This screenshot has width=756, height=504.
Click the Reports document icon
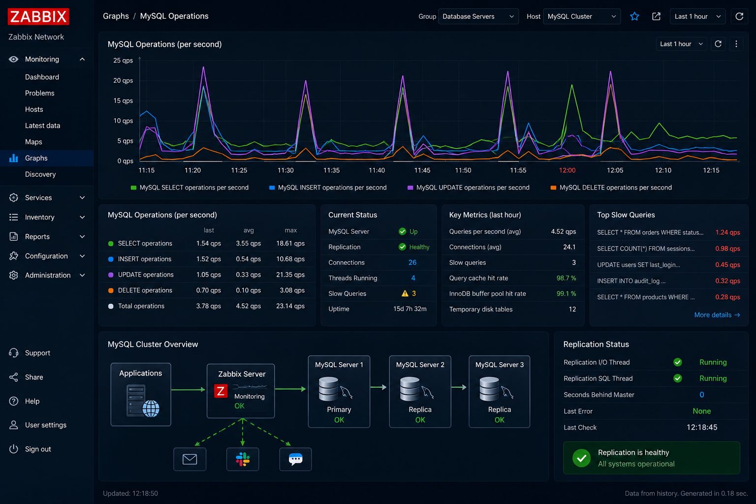pyautogui.click(x=14, y=236)
